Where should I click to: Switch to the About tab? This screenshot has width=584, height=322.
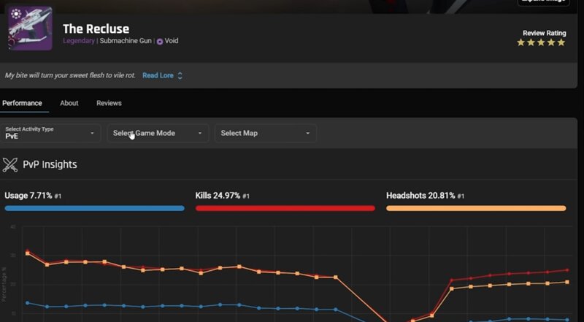click(69, 103)
